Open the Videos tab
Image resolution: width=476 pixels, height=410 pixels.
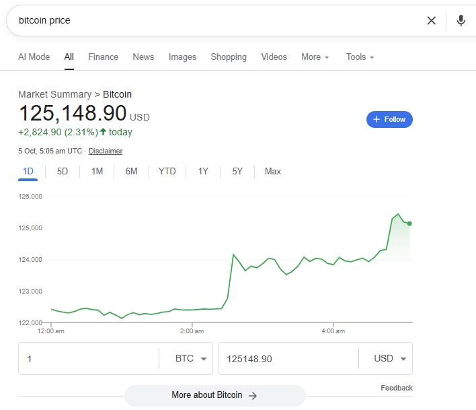coord(274,57)
